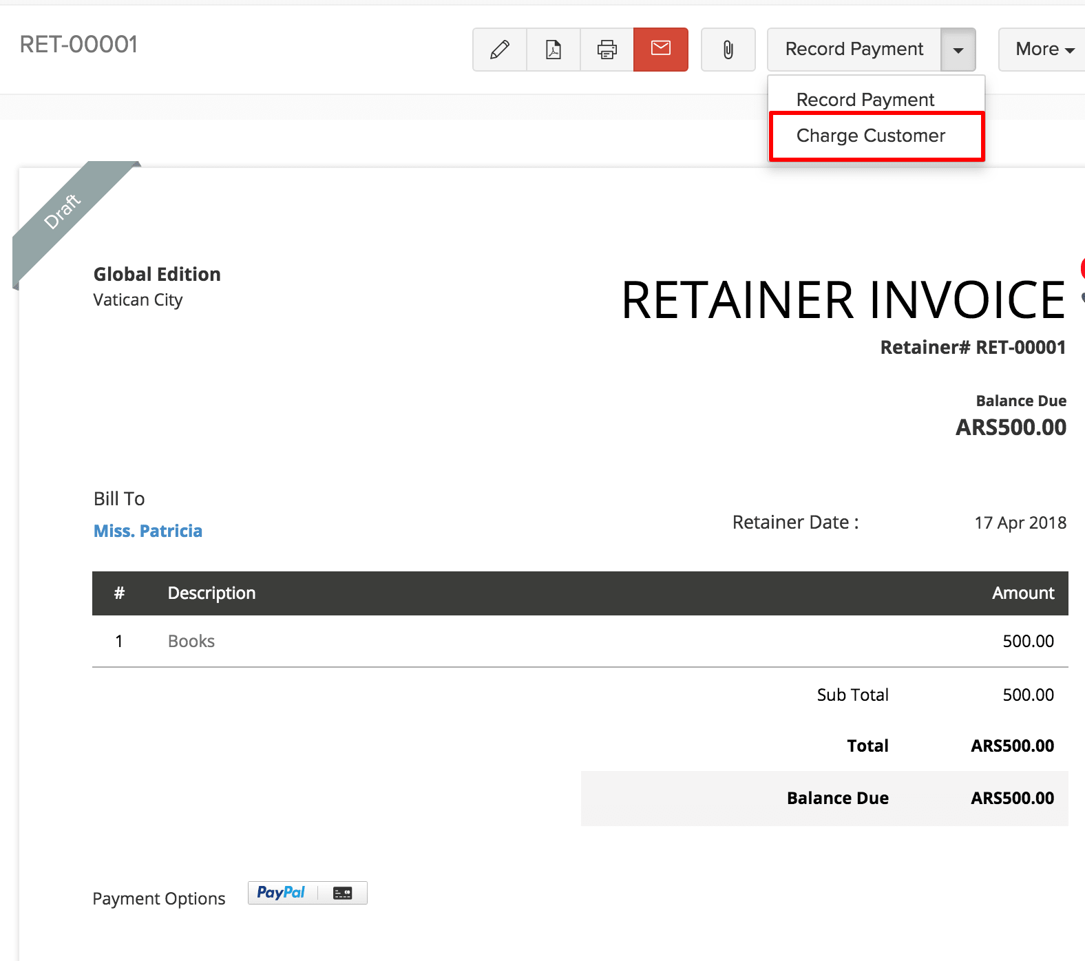
Task: Click the Books line item description
Action: point(191,641)
